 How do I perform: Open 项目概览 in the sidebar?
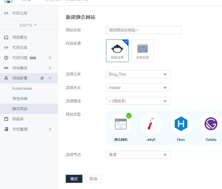click(29, 37)
